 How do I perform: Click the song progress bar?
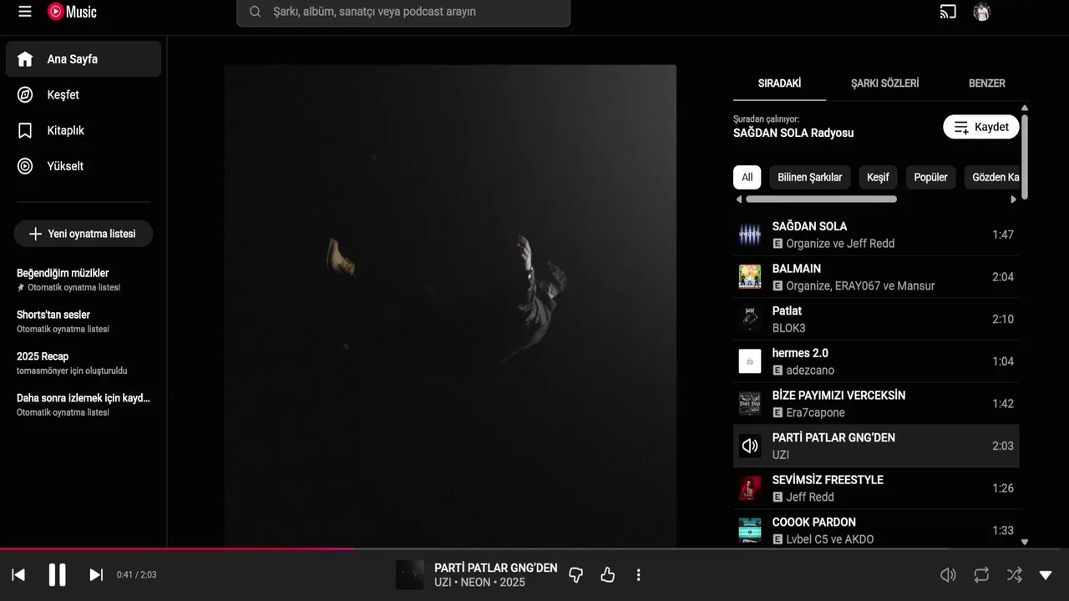click(534, 548)
